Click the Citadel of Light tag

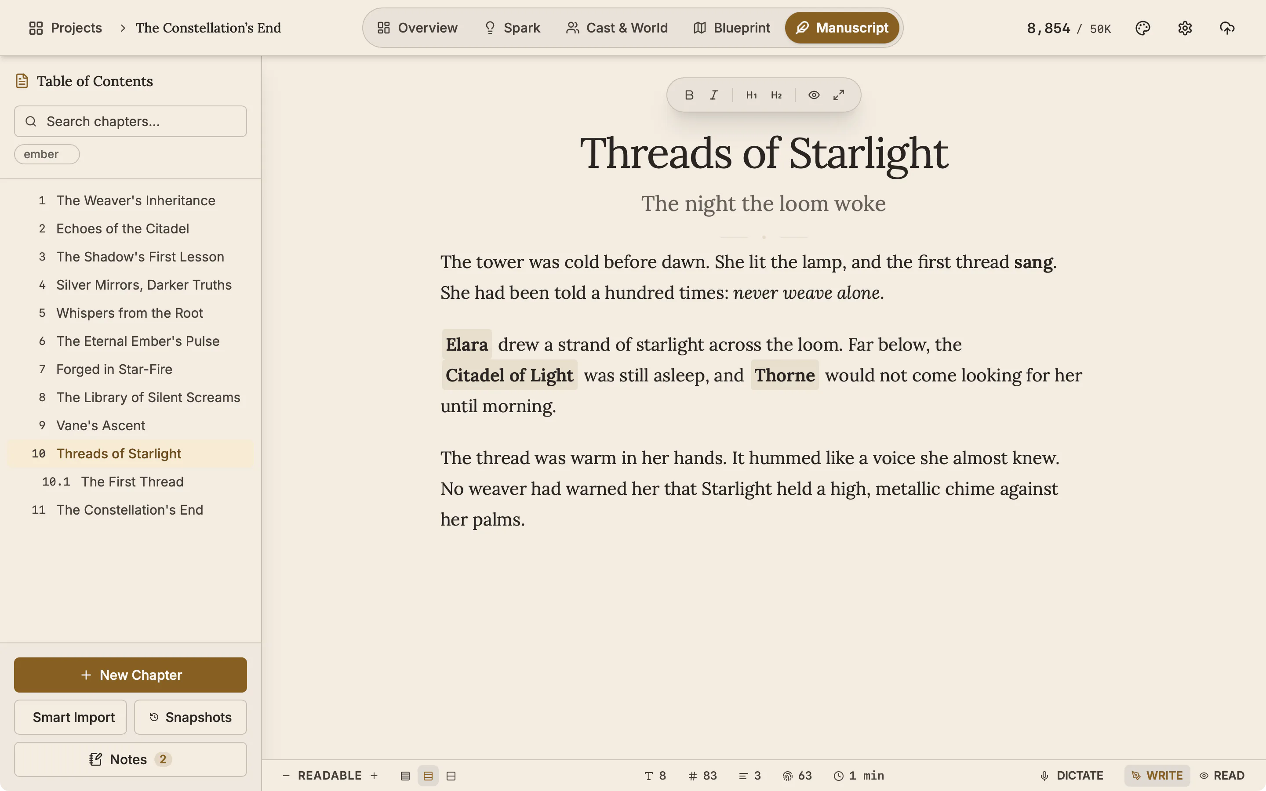point(509,375)
